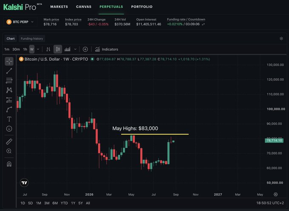This screenshot has height=211, width=289.
Task: Expand the time interval dropdown arrow
Action: (38, 49)
